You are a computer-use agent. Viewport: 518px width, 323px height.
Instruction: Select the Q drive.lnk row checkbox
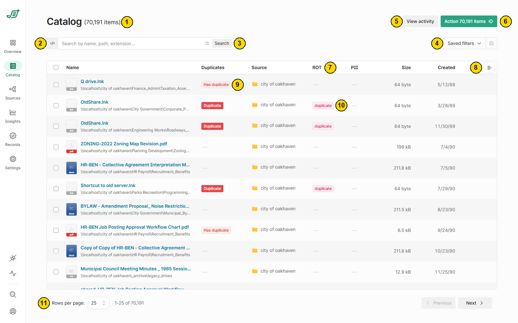[x=56, y=85]
